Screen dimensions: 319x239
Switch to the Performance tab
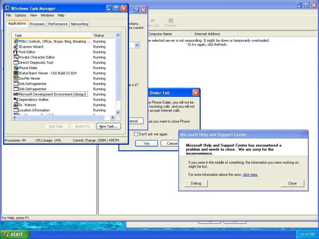pos(58,24)
